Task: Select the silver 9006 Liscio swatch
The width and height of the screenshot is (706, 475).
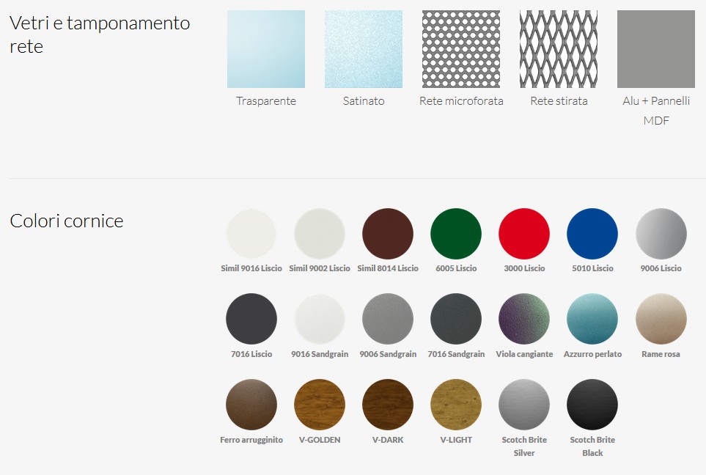Action: click(x=661, y=234)
